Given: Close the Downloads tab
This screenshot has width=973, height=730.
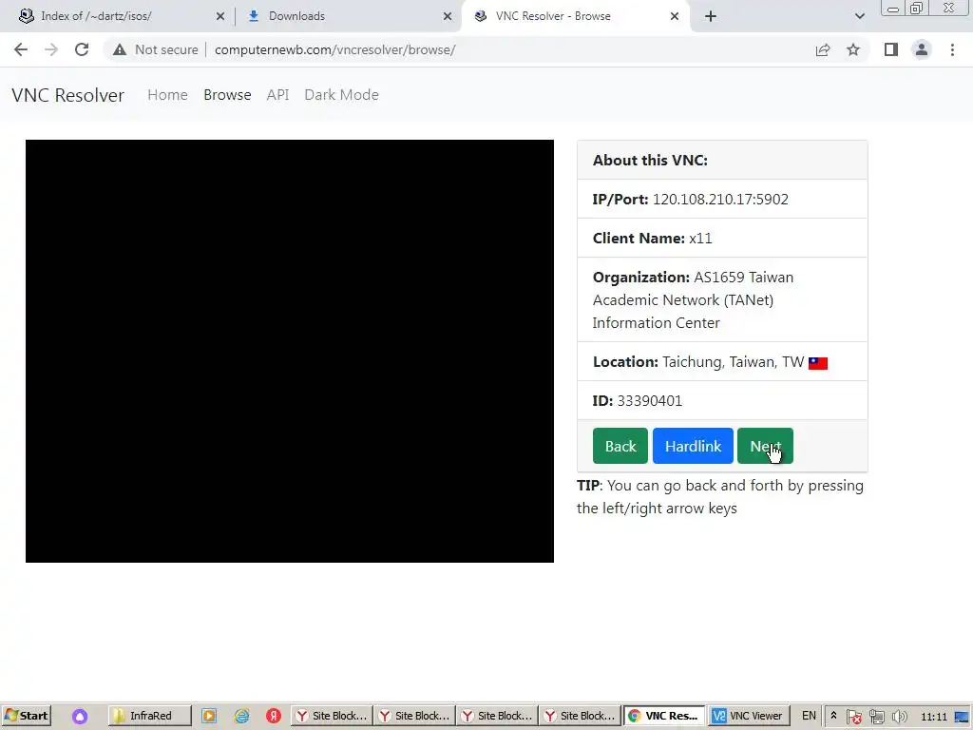Looking at the screenshot, I should (x=448, y=16).
